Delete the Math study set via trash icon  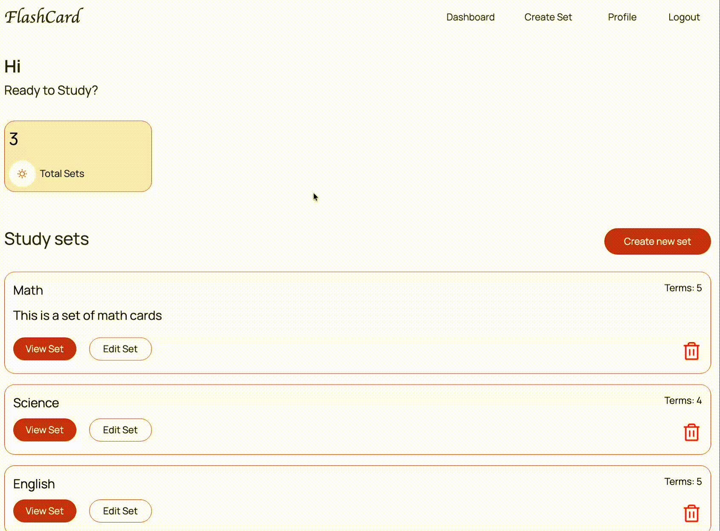pyautogui.click(x=691, y=351)
